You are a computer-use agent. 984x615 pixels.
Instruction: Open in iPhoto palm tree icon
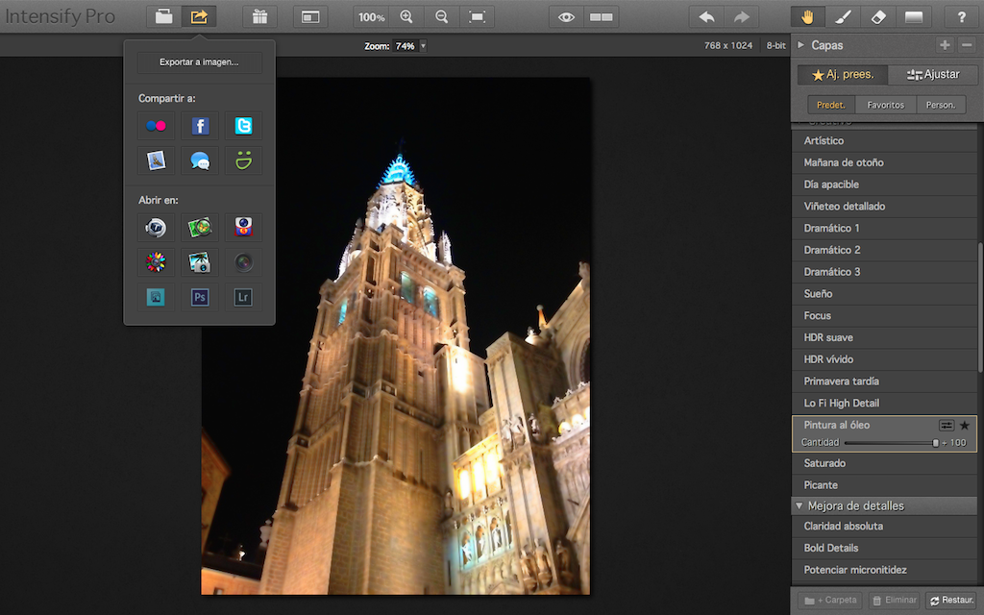pyautogui.click(x=200, y=261)
